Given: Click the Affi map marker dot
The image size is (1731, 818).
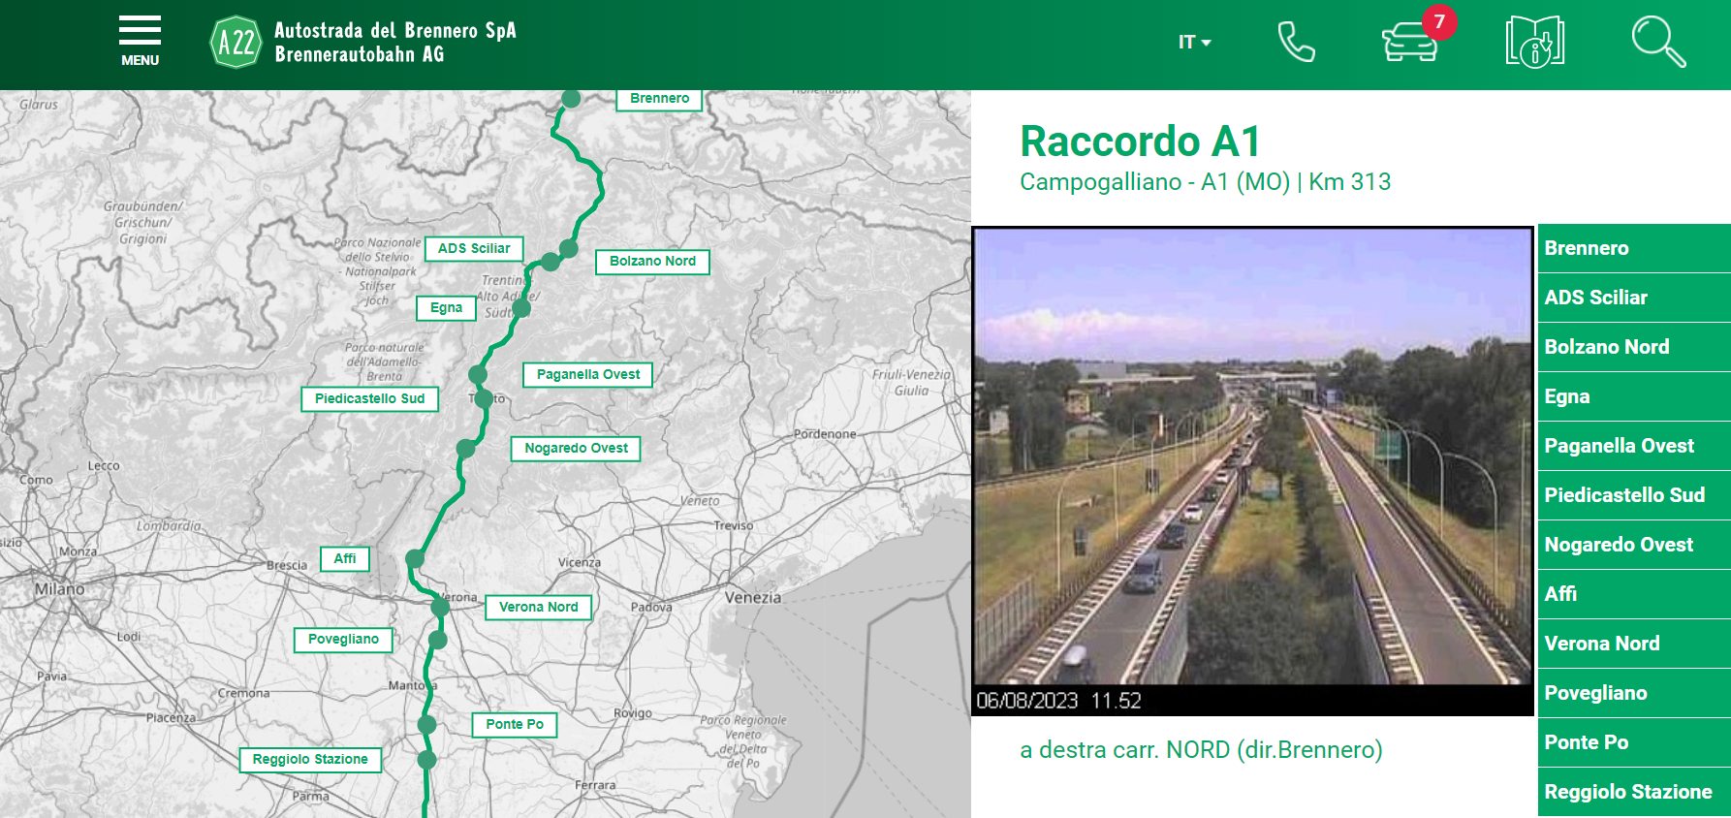Looking at the screenshot, I should click(415, 558).
